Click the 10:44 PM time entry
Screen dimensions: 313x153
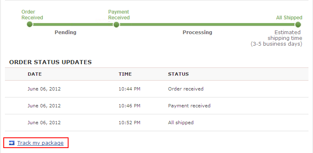pyautogui.click(x=130, y=89)
